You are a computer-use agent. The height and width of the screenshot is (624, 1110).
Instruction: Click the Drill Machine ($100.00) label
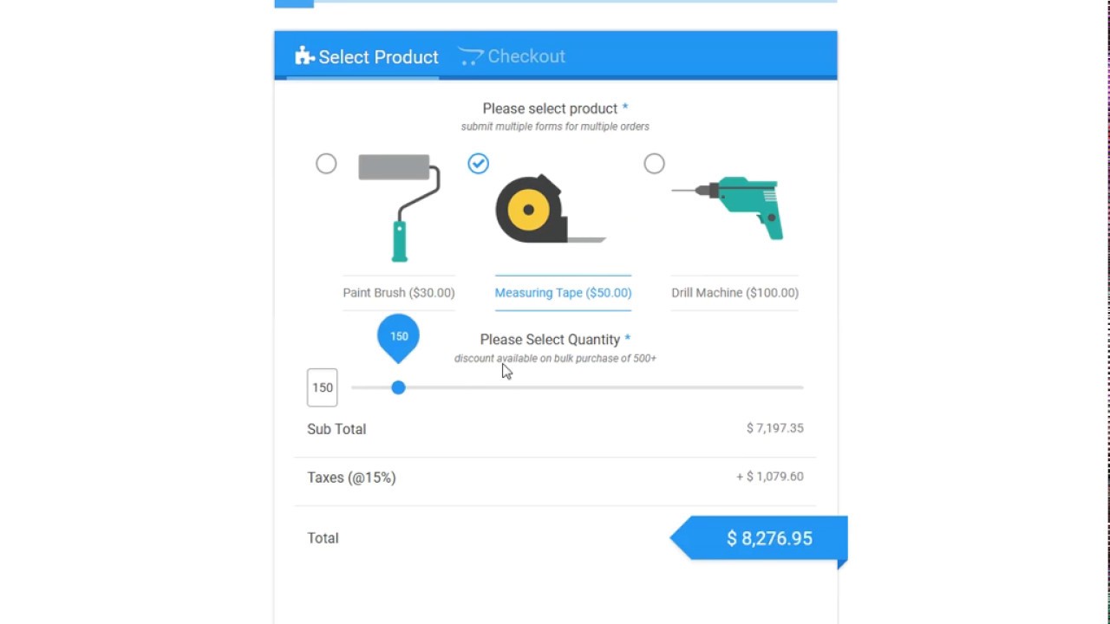pos(735,293)
